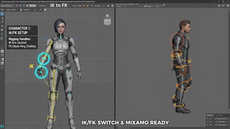Click the first square icon at top-right of right pane
Viewport: 230px width, 129px height.
pyautogui.click(x=219, y=5)
